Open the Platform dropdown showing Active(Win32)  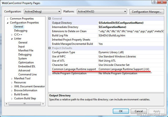point(102,12)
